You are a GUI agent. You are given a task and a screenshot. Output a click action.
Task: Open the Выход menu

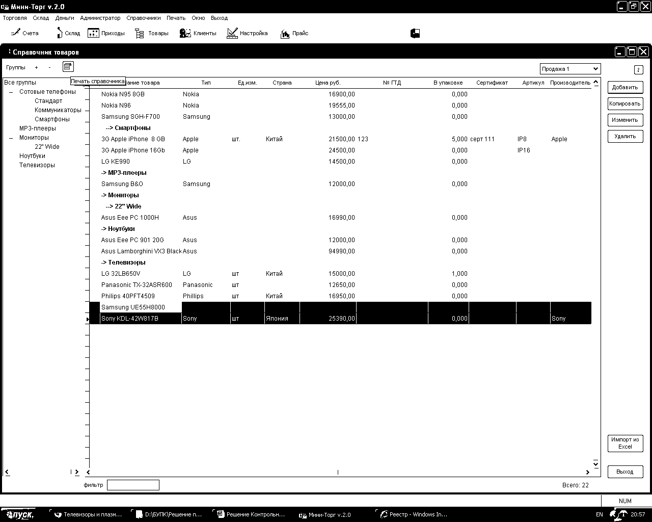220,18
